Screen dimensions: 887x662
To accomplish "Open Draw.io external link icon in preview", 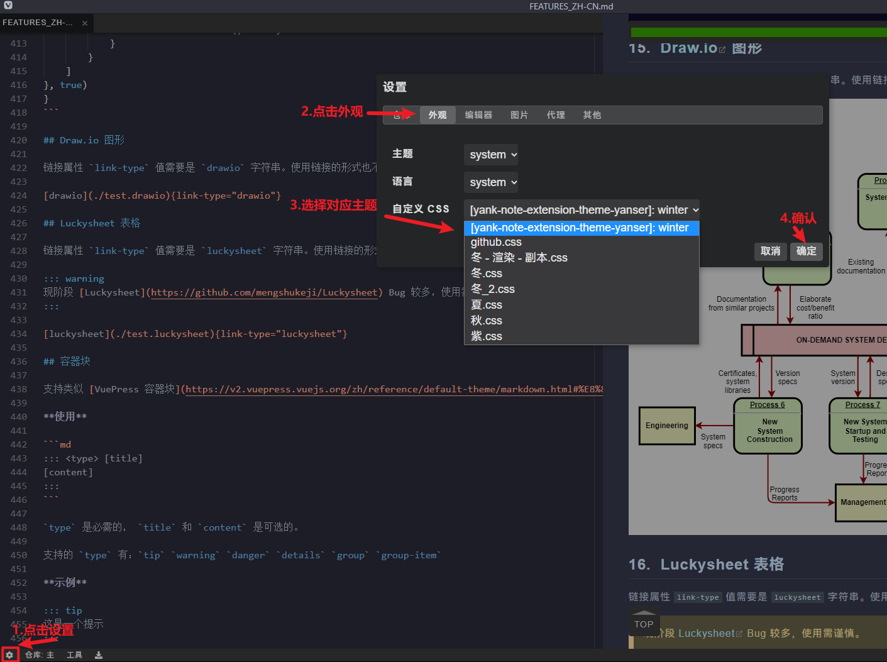I will click(x=722, y=50).
